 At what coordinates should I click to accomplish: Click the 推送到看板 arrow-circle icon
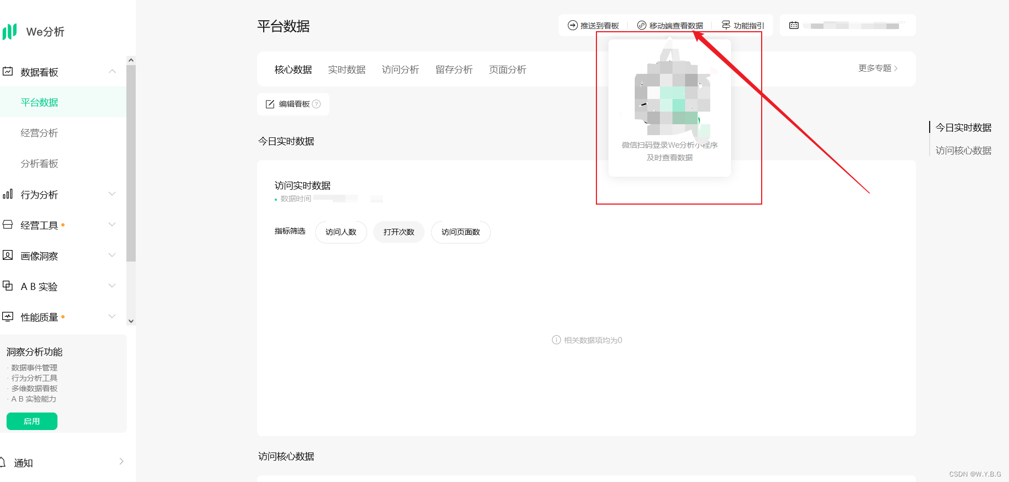click(572, 25)
